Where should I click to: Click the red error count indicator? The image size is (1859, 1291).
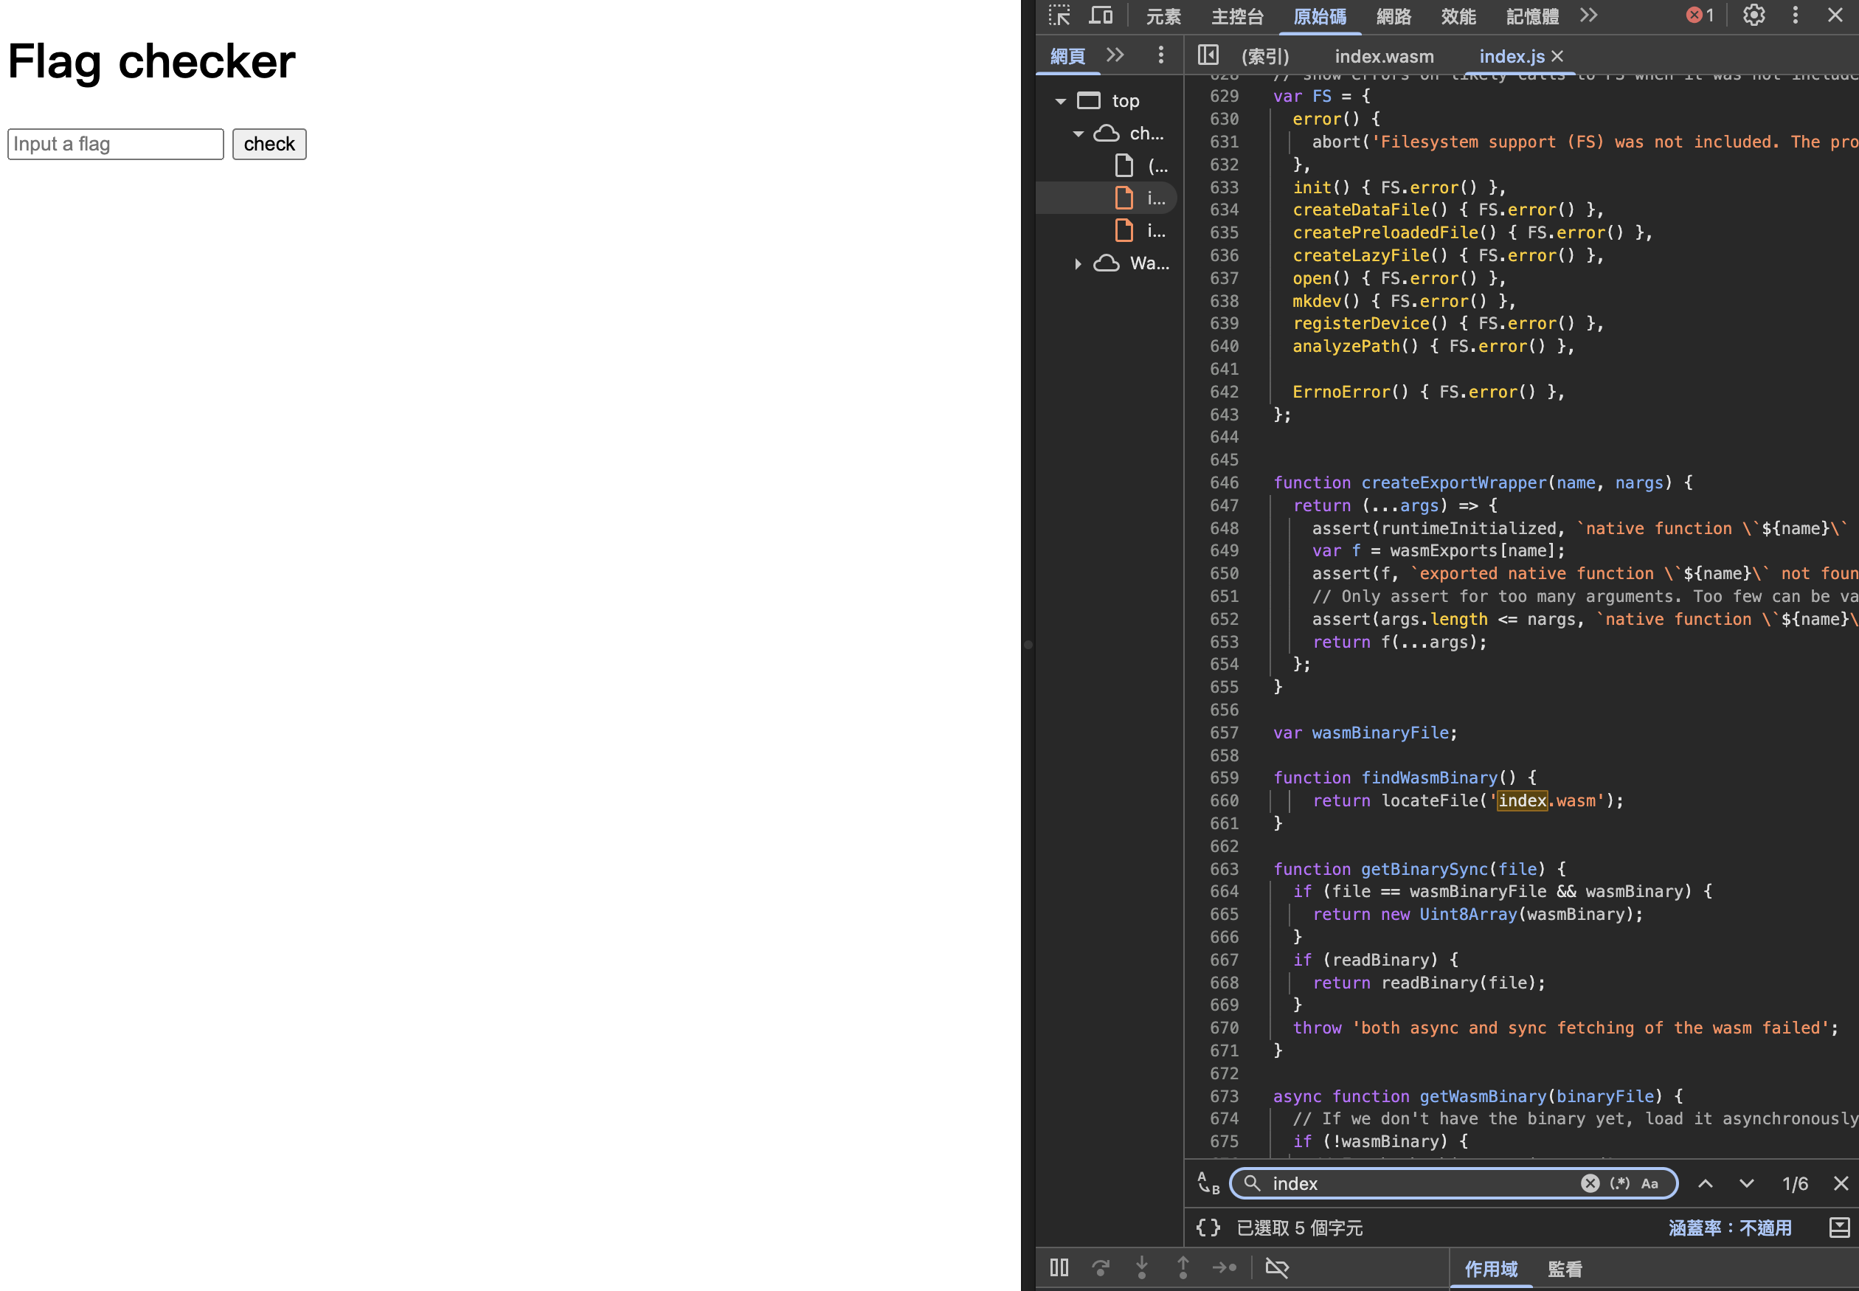[1700, 15]
